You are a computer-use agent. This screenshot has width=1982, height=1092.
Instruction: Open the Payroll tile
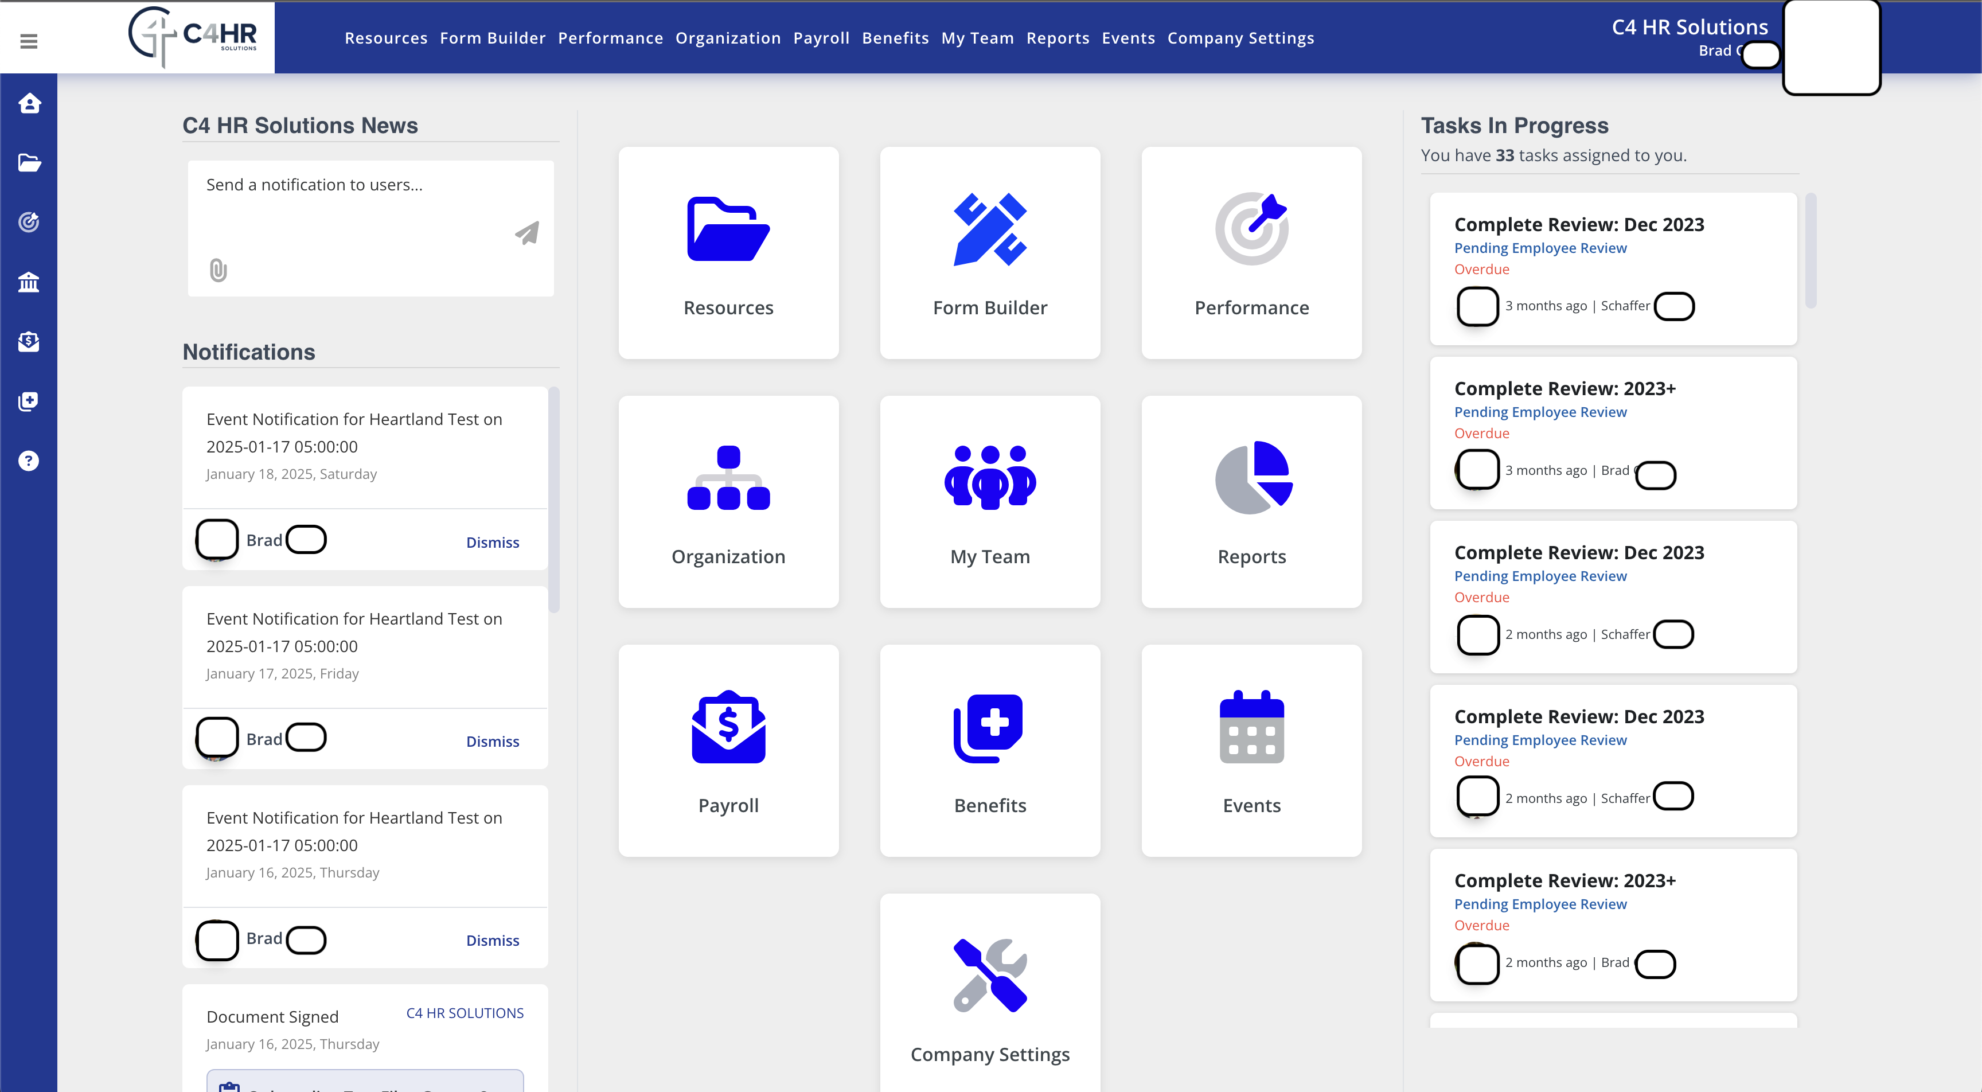pyautogui.click(x=728, y=750)
